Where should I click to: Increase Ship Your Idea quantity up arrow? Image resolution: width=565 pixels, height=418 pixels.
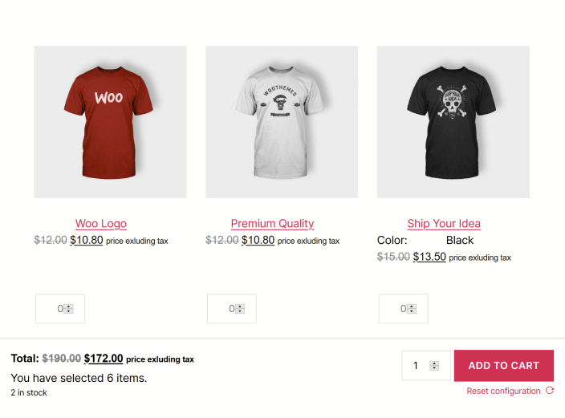tap(412, 306)
